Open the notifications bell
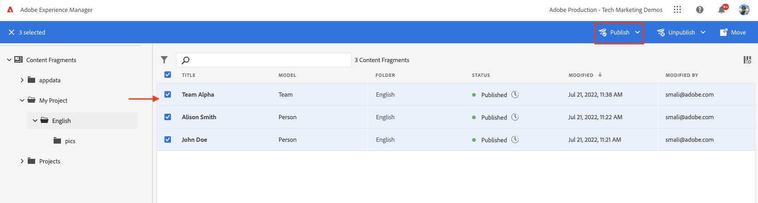 (722, 10)
